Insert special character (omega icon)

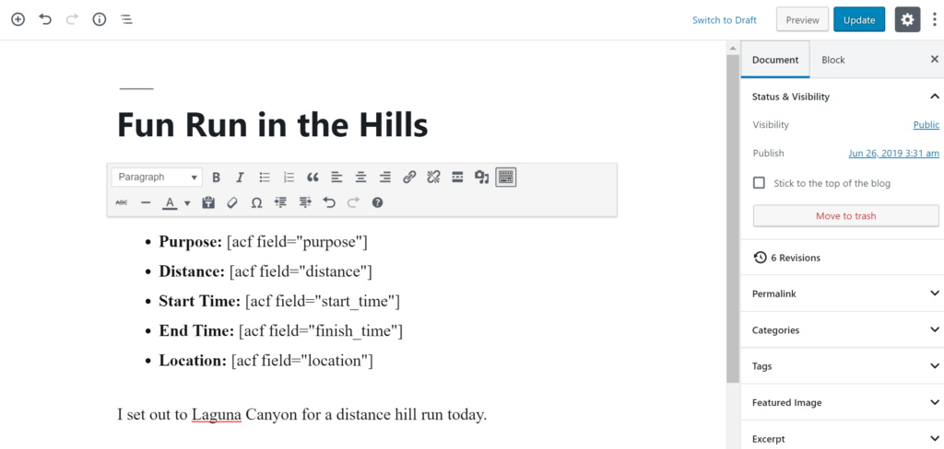(x=256, y=202)
